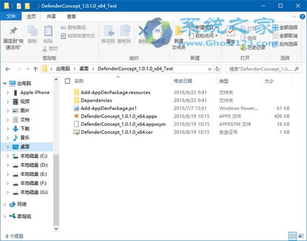
Task: Collapse the 此电脑 tree node
Action: click(x=4, y=83)
